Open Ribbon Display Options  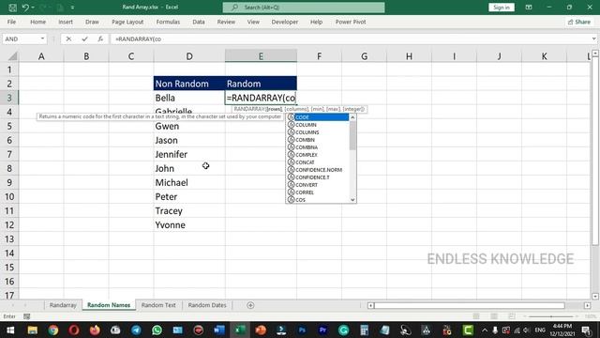[x=529, y=8]
